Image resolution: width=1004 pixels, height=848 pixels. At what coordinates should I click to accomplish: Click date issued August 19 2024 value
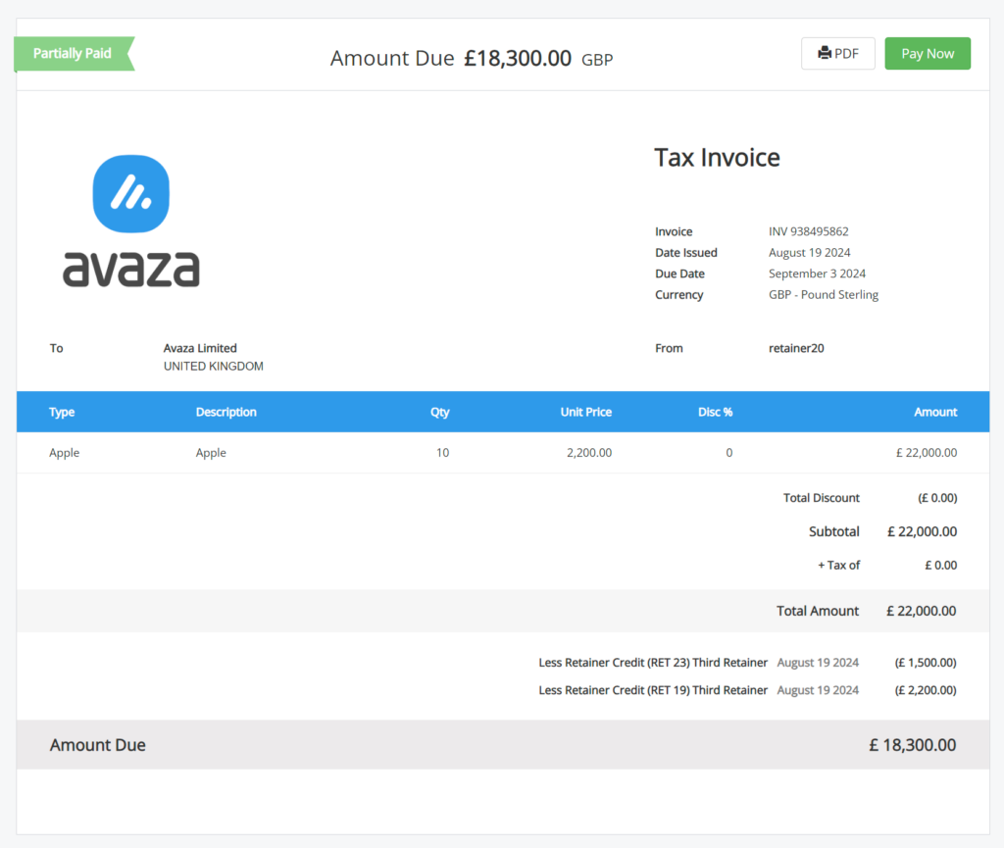(x=809, y=252)
